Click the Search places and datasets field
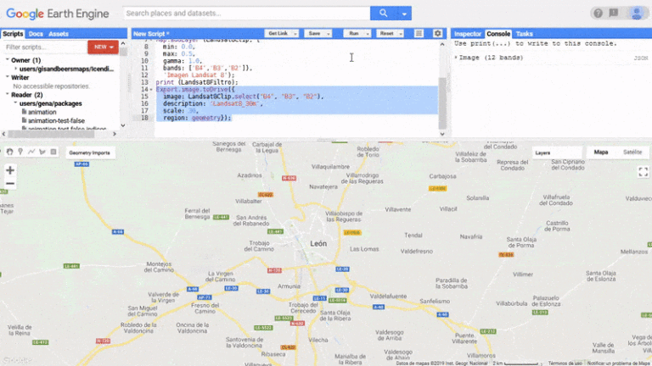Screen dimensions: 652x366 click(x=246, y=14)
